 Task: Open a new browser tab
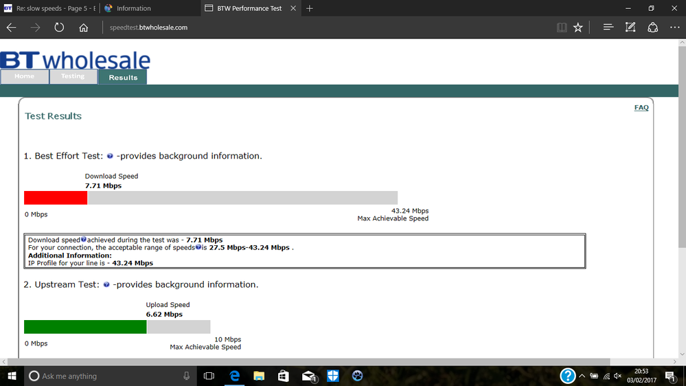(x=310, y=8)
